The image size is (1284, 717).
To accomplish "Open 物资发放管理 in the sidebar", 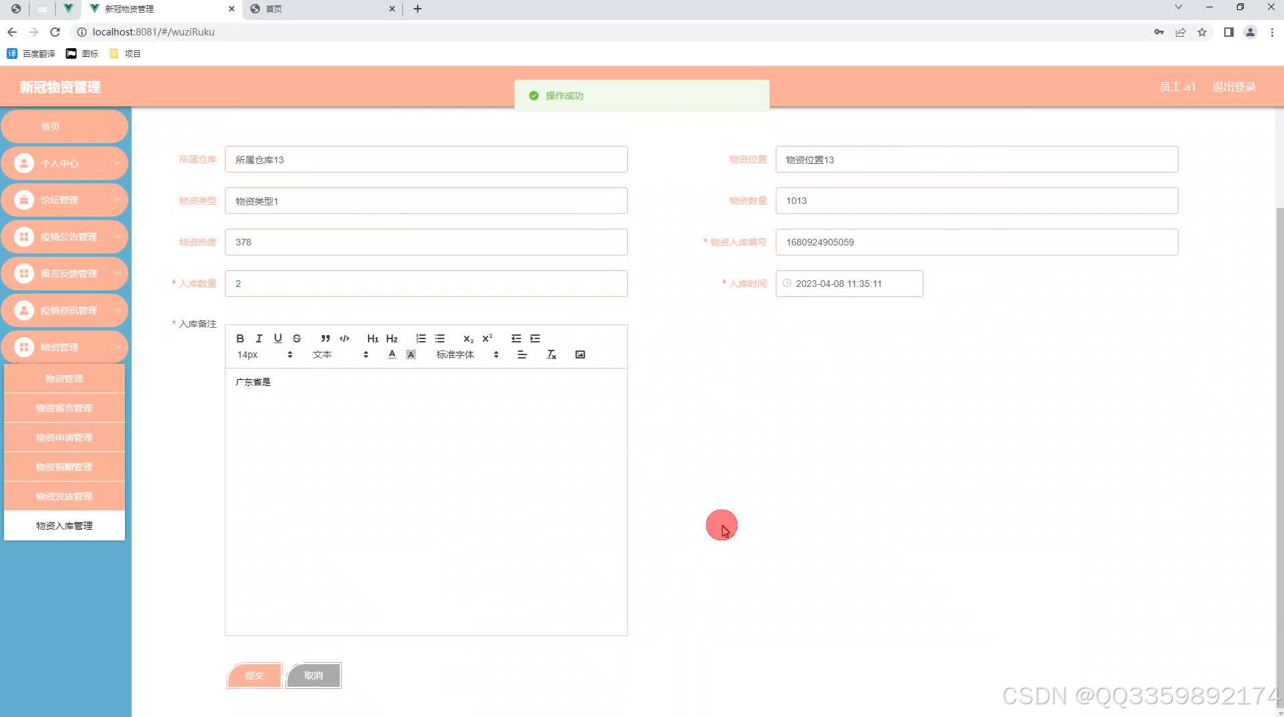I will click(x=64, y=496).
